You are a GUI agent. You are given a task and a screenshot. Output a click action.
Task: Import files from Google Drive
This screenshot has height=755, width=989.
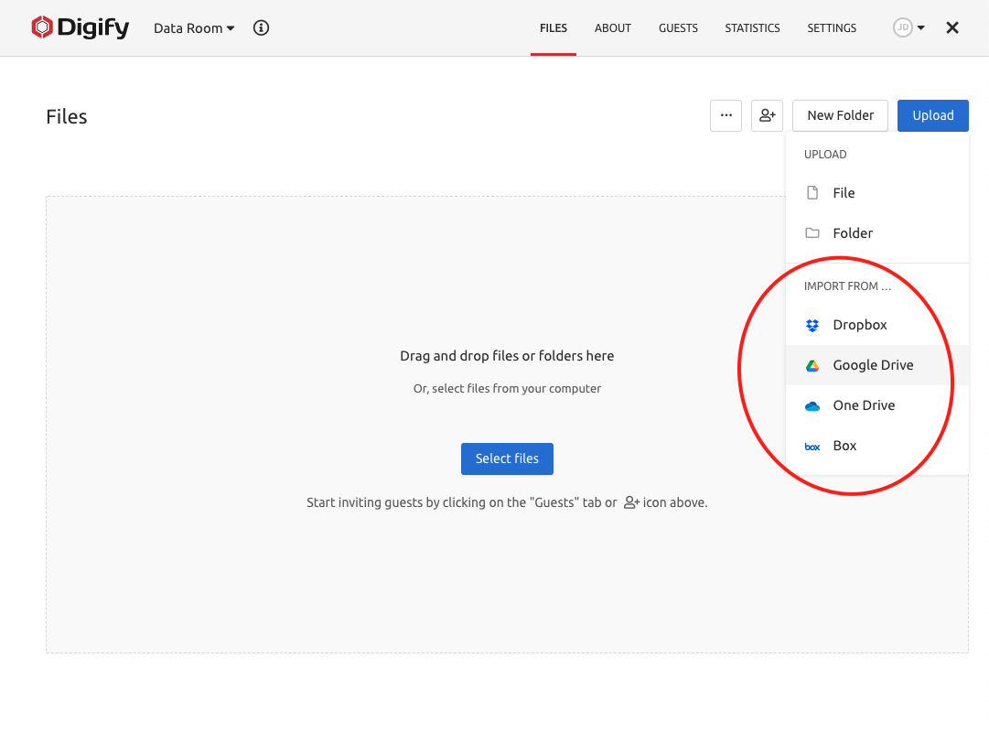tap(872, 365)
